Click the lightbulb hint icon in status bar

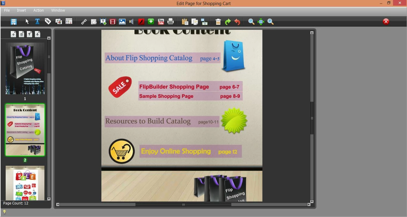point(4,212)
